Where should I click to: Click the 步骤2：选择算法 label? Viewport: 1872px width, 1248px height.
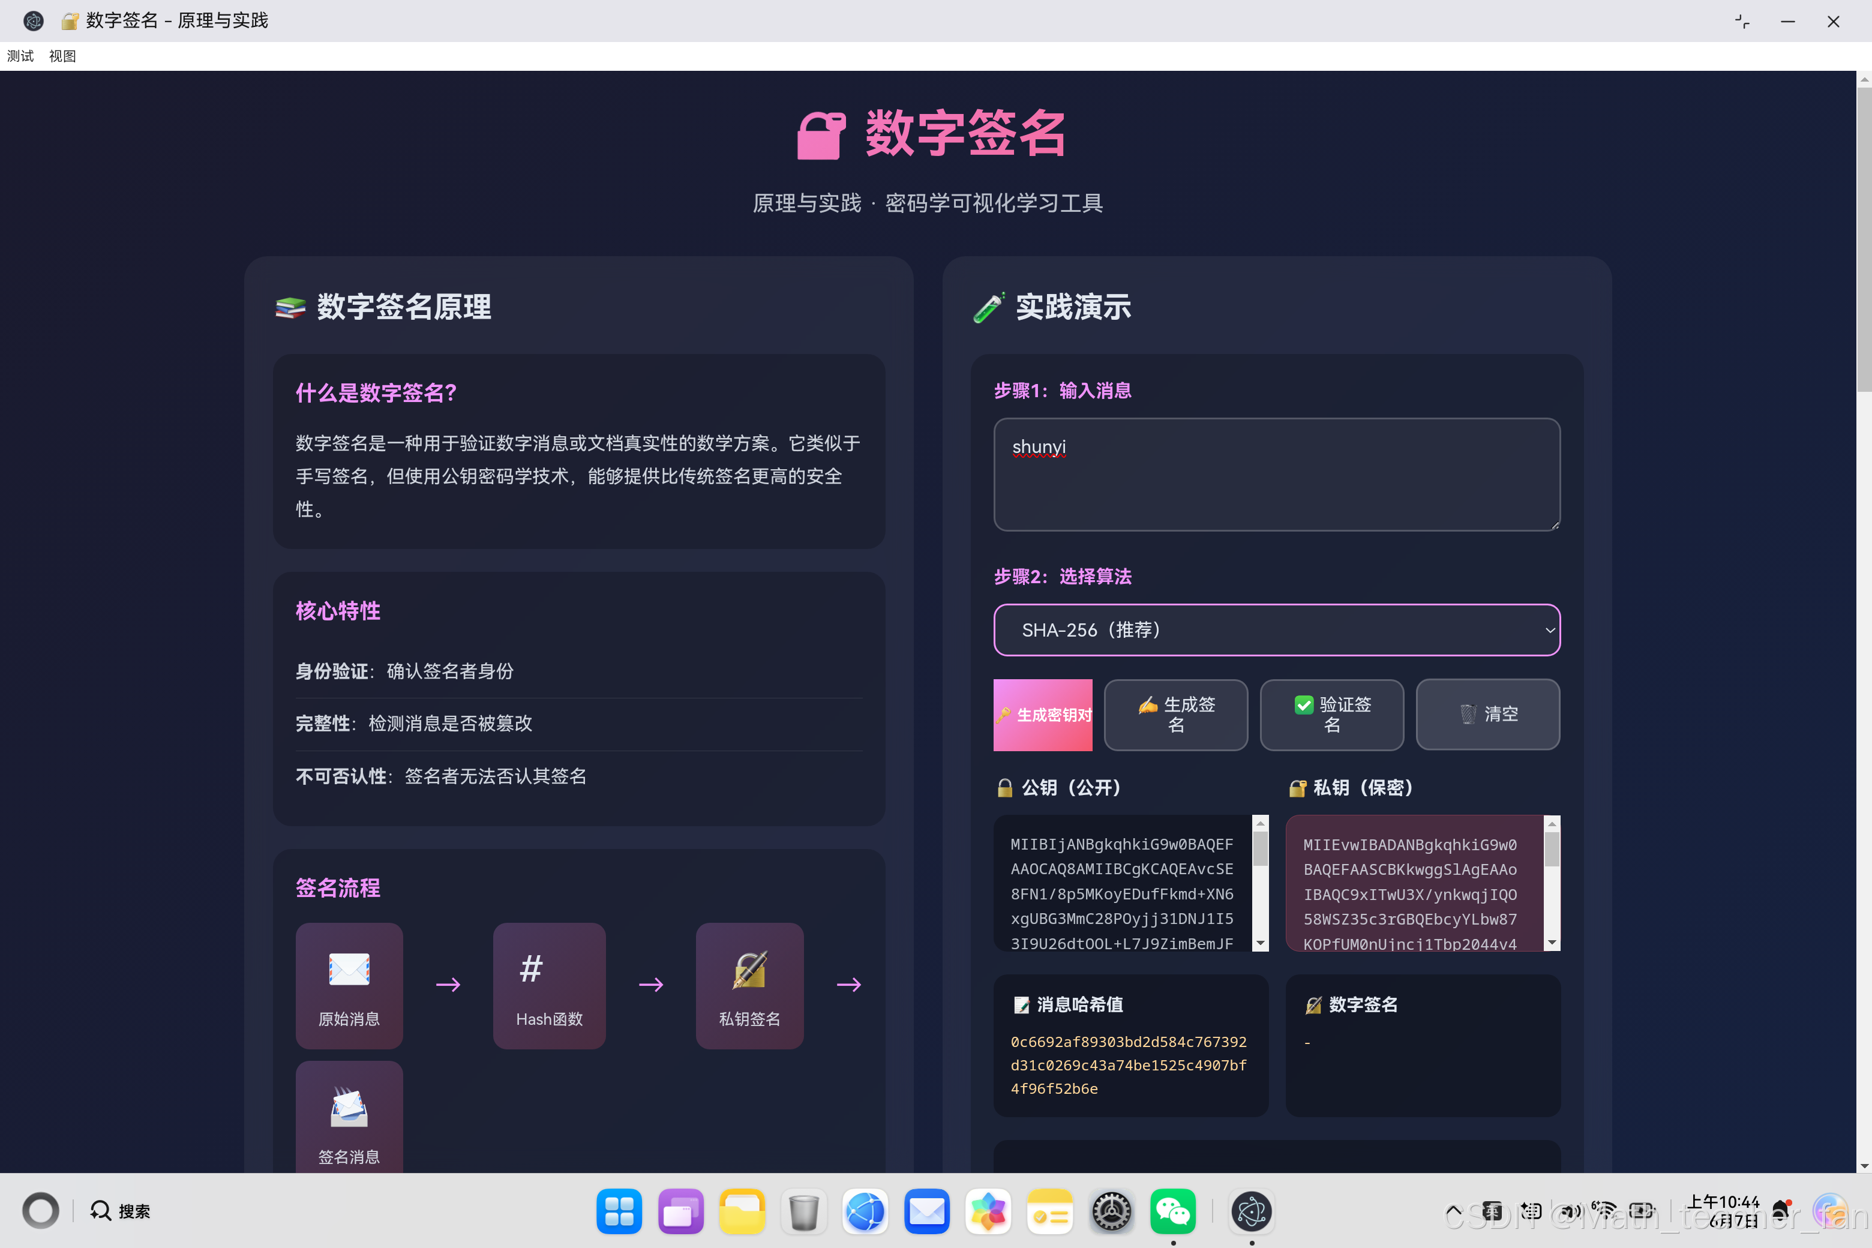1063,576
